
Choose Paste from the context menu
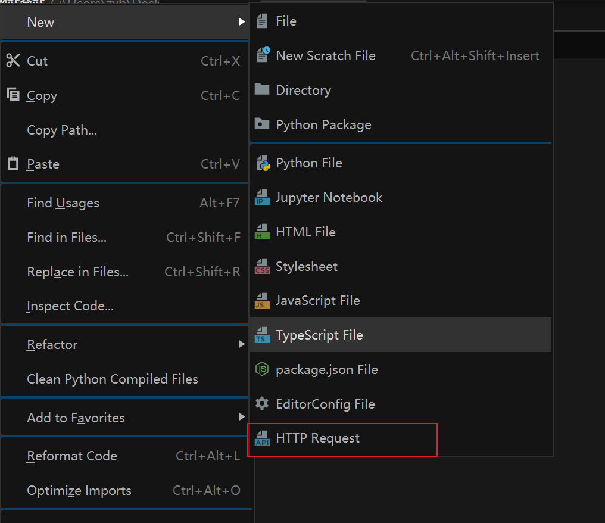click(x=125, y=164)
